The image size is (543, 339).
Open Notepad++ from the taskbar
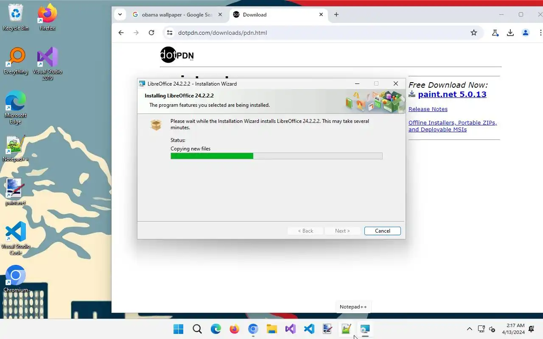(346, 329)
